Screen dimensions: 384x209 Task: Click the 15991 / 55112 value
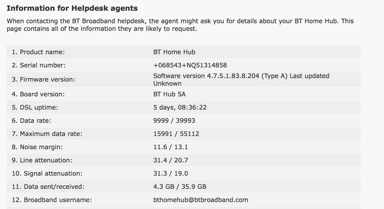point(176,134)
